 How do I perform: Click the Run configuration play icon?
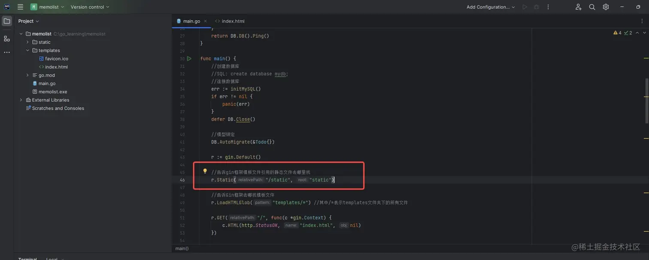(525, 7)
